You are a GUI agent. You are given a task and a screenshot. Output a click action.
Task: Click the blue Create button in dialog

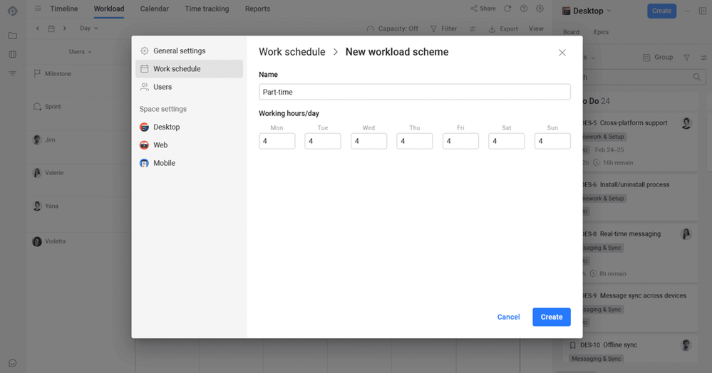[551, 317]
